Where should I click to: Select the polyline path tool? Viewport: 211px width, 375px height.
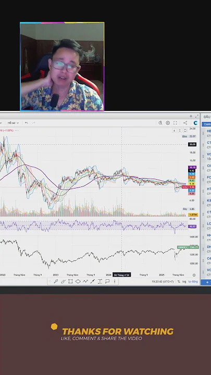pyautogui.click(x=85, y=281)
